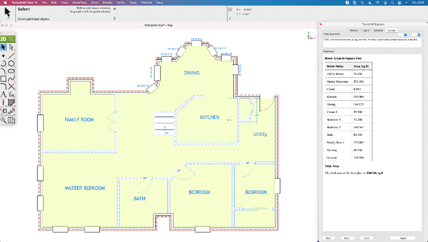This screenshot has width=428, height=242.
Task: Click the DINING label on floor plan
Action: tap(192, 73)
